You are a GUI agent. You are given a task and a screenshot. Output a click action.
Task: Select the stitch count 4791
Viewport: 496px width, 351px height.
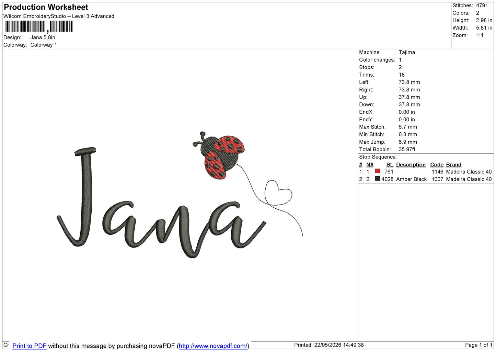[x=482, y=6]
